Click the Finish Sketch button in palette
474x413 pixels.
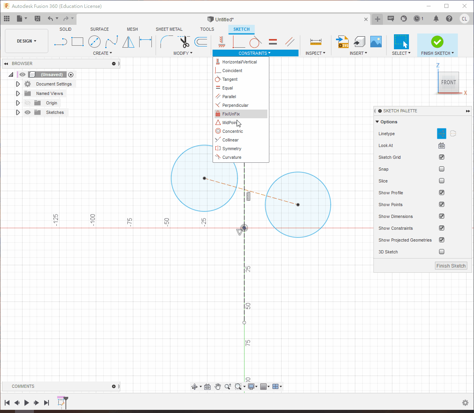(x=451, y=266)
